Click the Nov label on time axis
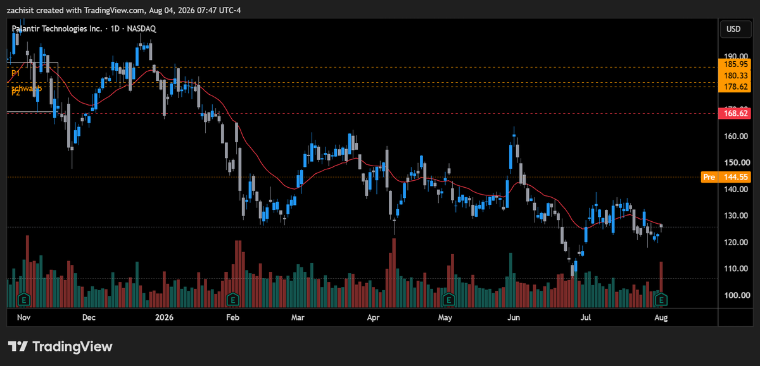This screenshot has height=366, width=760. pyautogui.click(x=23, y=317)
